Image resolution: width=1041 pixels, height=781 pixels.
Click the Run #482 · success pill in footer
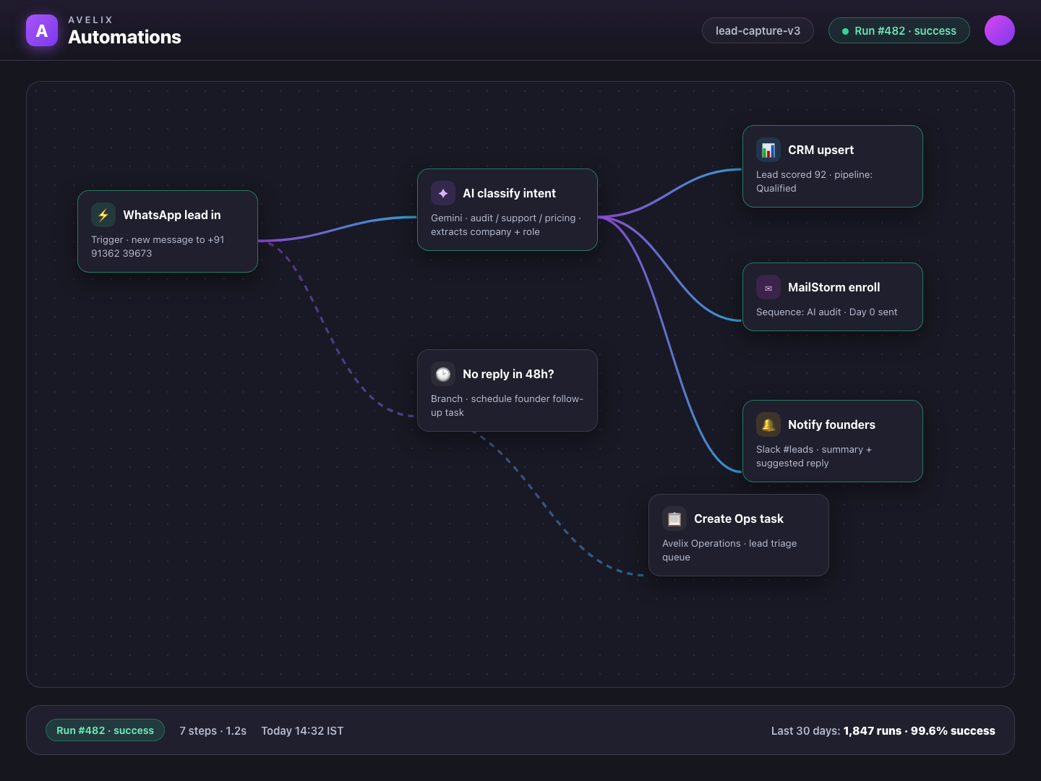106,730
